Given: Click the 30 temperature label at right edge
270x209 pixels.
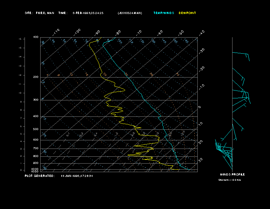Looking at the screenshot, I should pyautogui.click(x=200, y=160).
